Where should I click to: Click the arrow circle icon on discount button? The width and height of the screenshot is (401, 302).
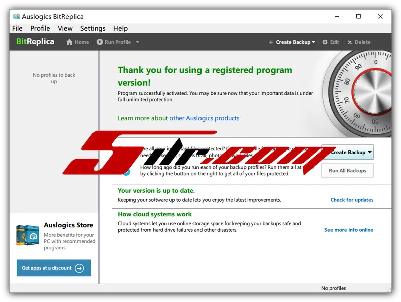pos(79,268)
